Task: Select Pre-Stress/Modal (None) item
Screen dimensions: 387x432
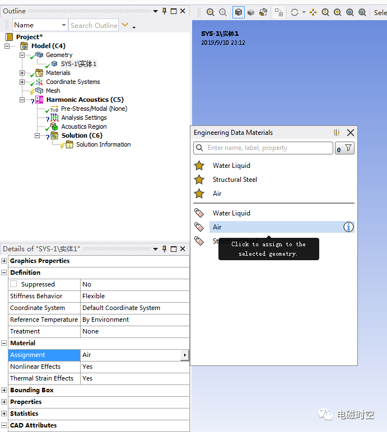Action: 94,109
